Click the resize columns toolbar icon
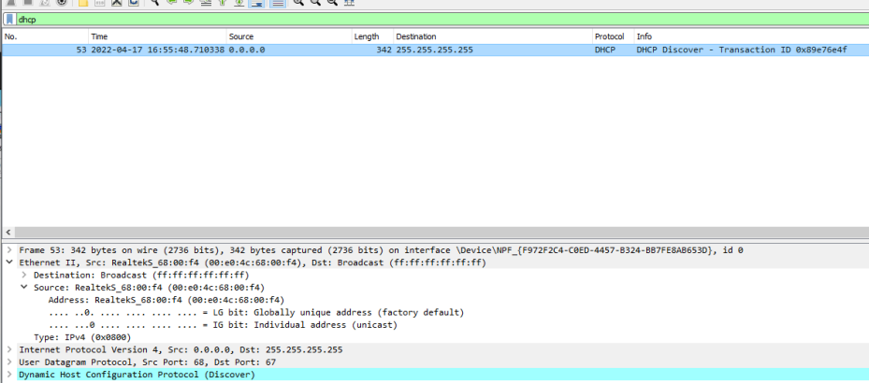This screenshot has height=383, width=869. click(349, 3)
